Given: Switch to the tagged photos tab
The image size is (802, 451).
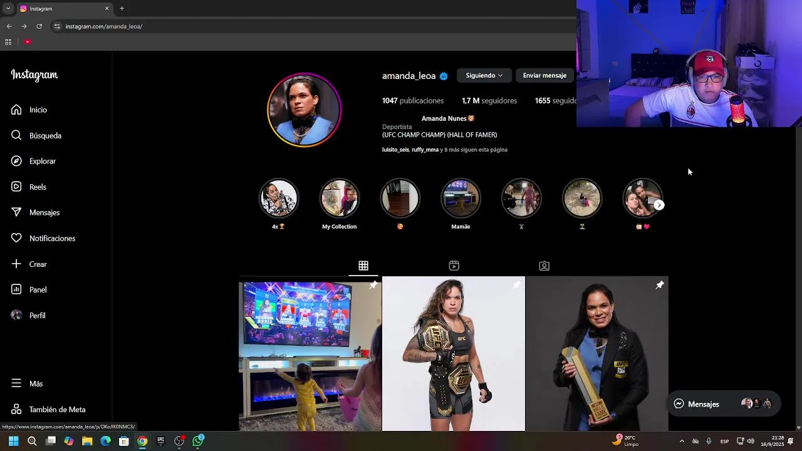Looking at the screenshot, I should point(544,266).
